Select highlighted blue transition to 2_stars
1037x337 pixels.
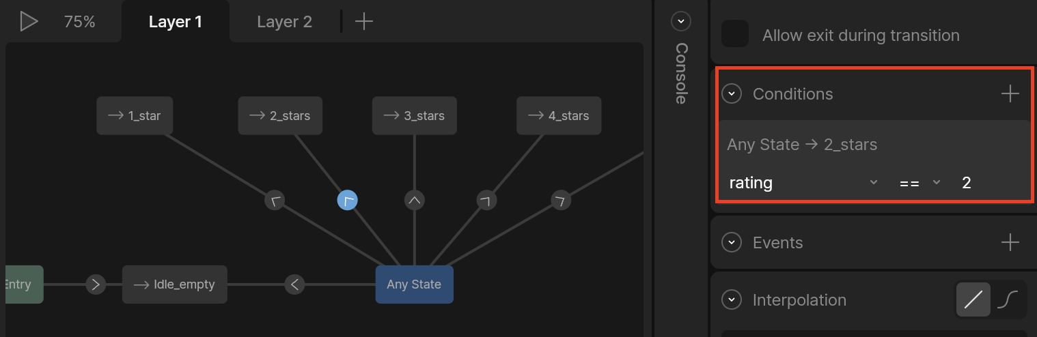(348, 201)
